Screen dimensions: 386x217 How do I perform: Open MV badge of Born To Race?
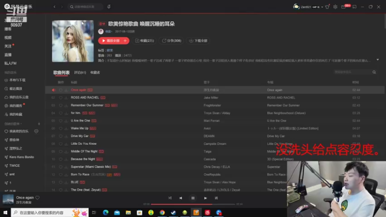point(117,175)
